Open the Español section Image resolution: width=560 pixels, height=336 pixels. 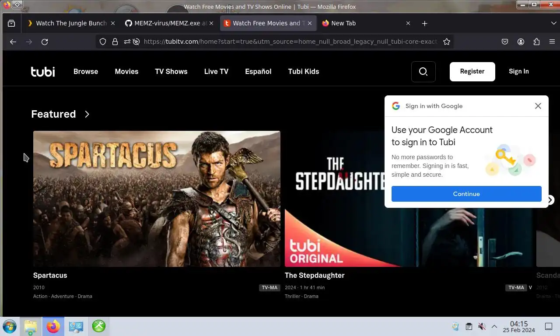pos(258,71)
